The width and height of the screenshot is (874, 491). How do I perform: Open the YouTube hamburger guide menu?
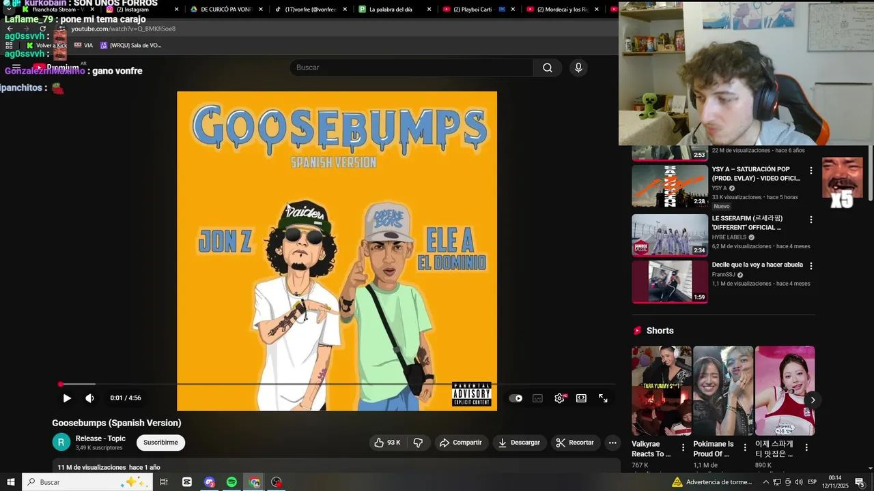[16, 68]
